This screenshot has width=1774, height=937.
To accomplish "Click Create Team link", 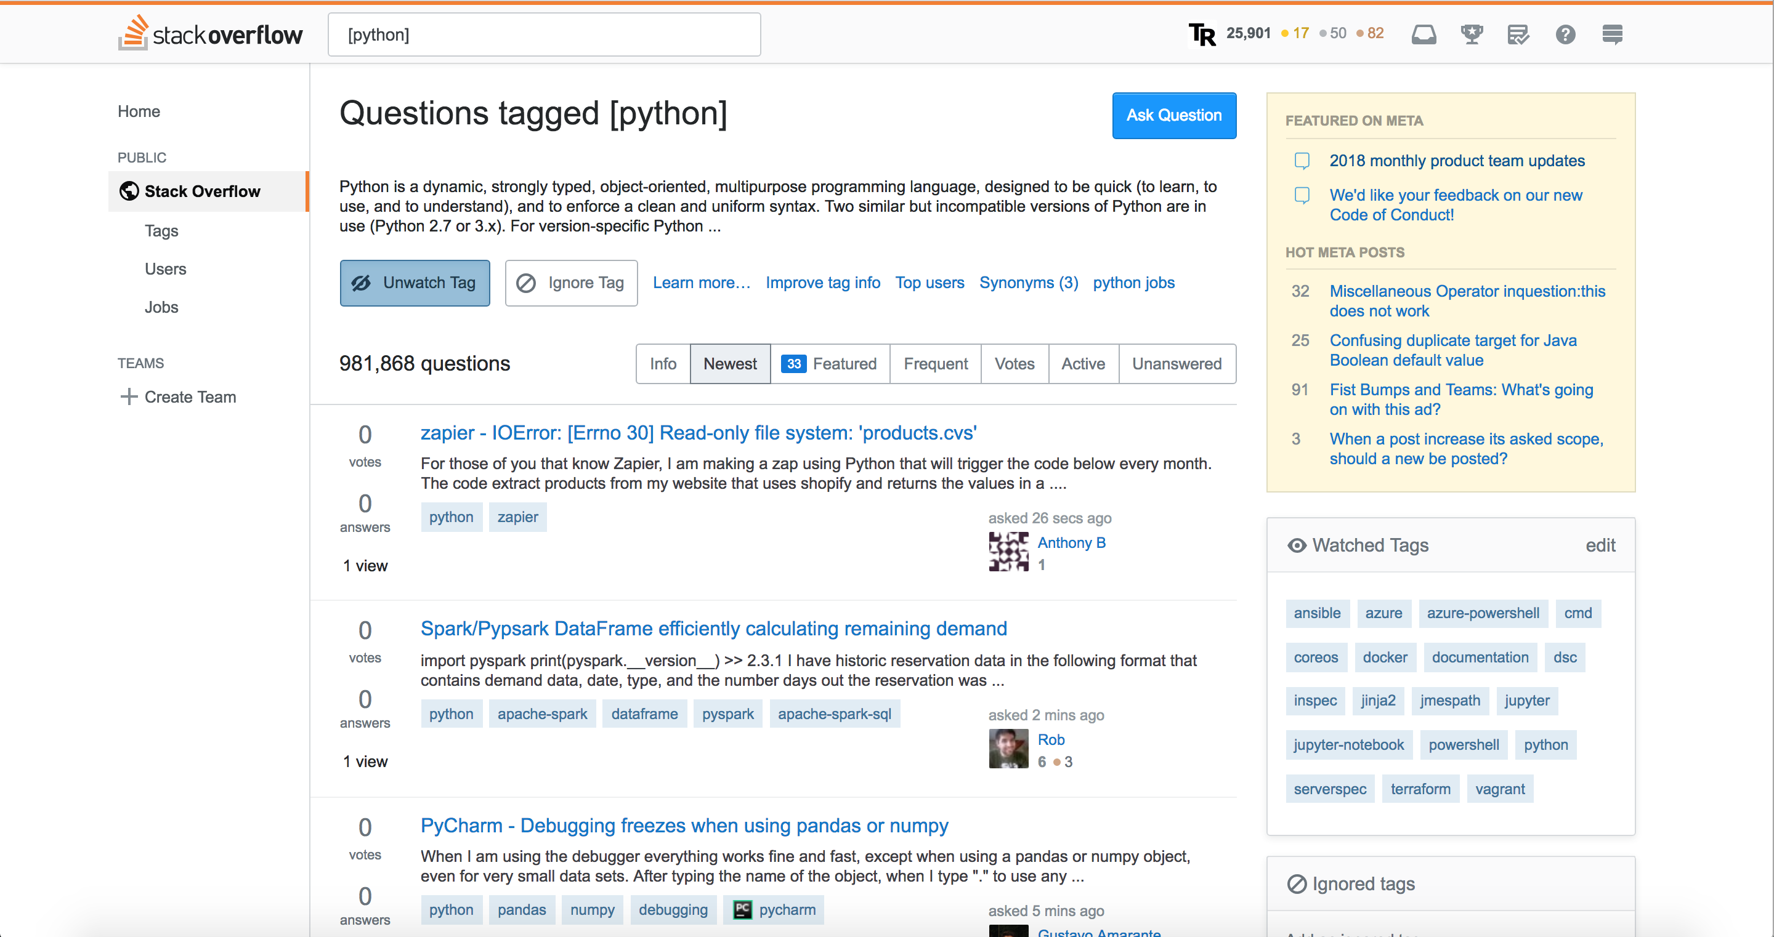I will coord(190,396).
